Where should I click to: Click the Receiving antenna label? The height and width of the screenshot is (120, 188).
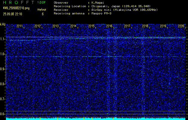pos(69,13)
